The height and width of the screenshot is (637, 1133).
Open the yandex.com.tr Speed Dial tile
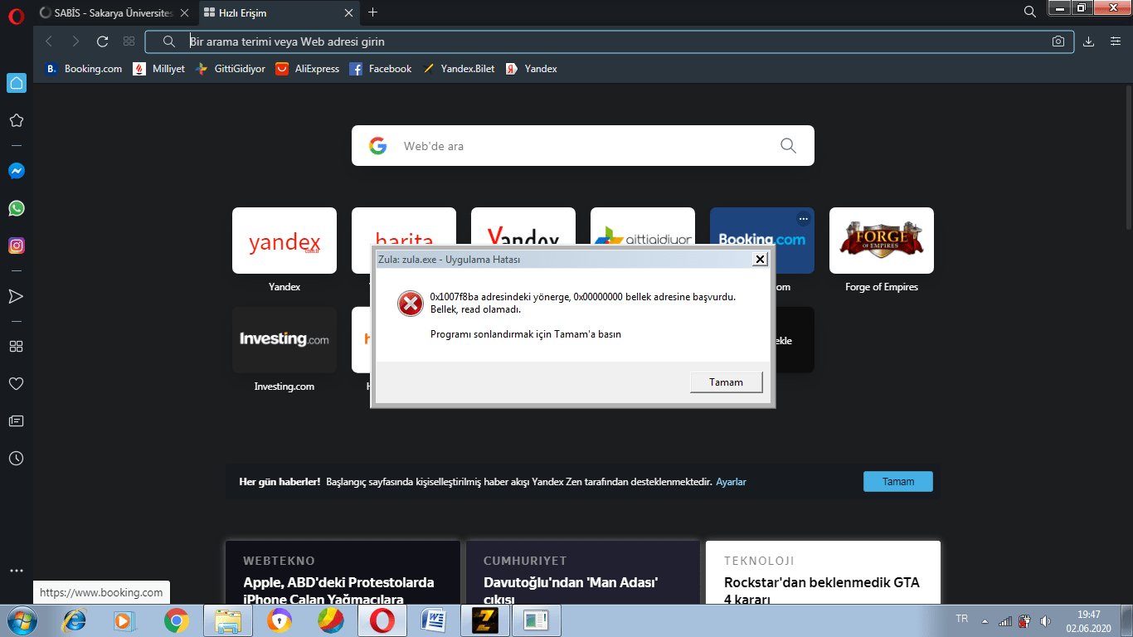284,241
